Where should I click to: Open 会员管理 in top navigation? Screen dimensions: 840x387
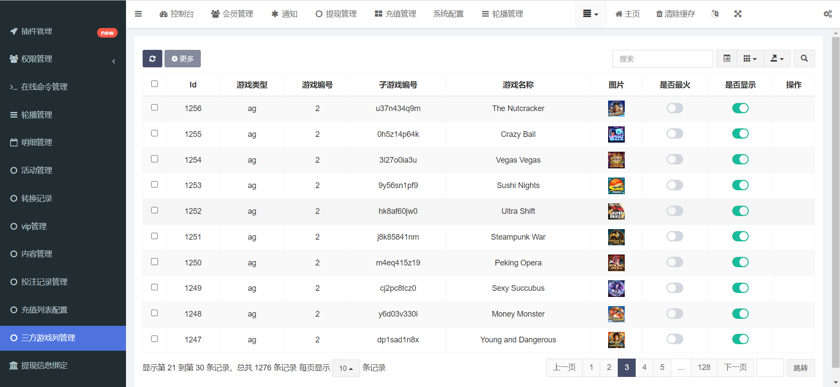tap(232, 14)
